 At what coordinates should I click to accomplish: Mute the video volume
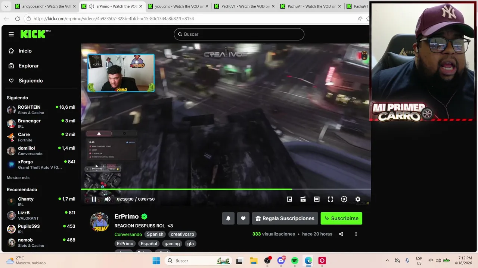(108, 199)
